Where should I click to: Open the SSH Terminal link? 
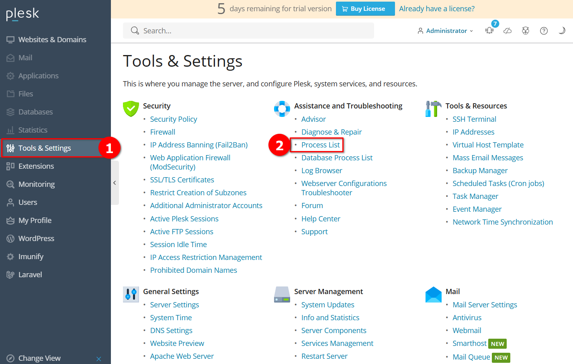474,119
